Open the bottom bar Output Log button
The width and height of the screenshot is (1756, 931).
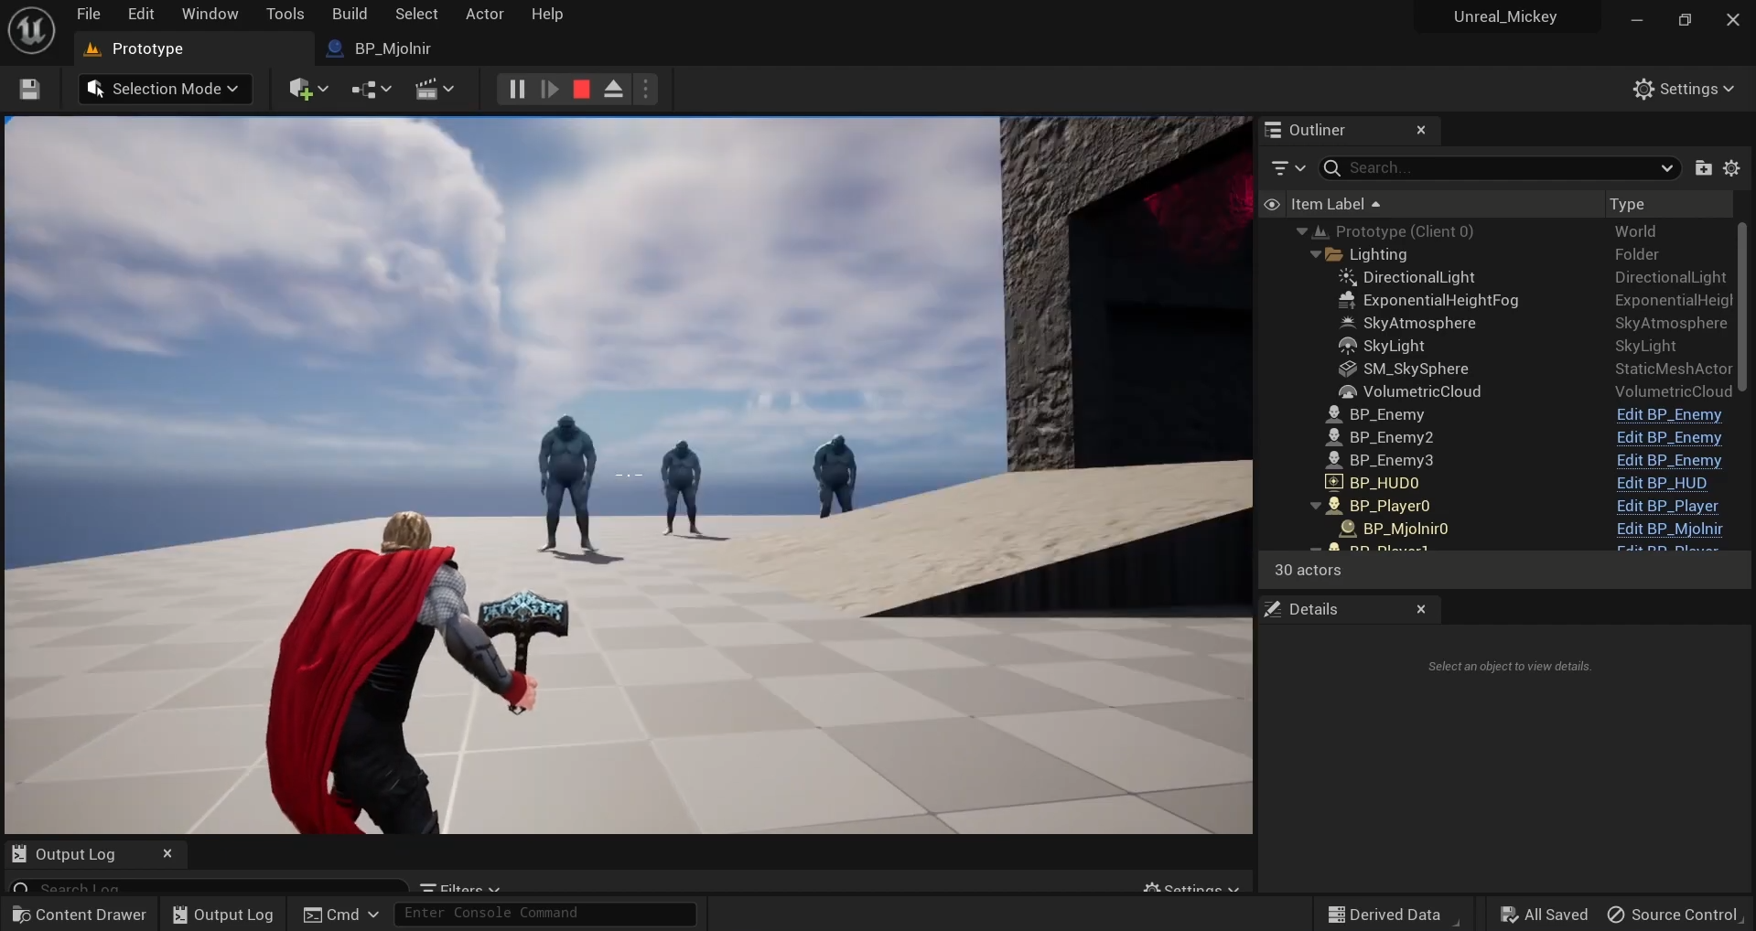click(x=223, y=915)
